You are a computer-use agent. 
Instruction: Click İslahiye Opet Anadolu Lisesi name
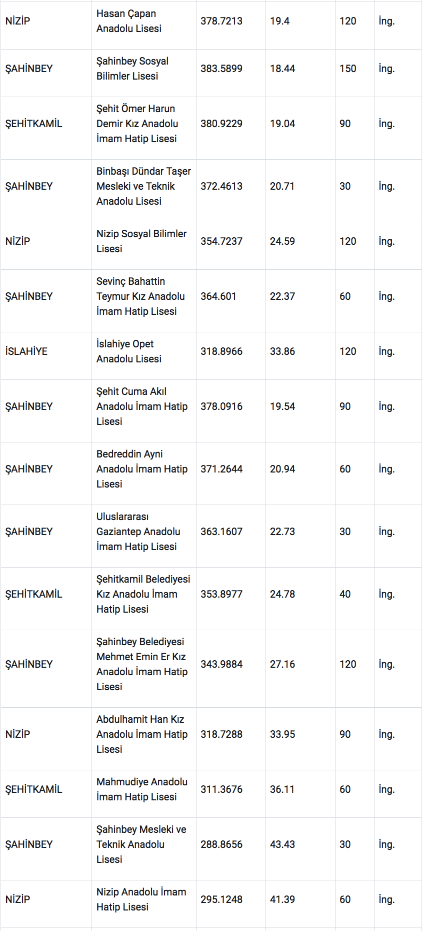click(x=129, y=351)
